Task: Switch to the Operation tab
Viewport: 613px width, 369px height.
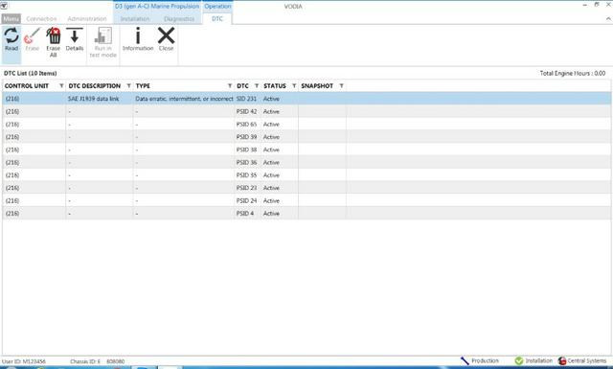Action: 217,7
